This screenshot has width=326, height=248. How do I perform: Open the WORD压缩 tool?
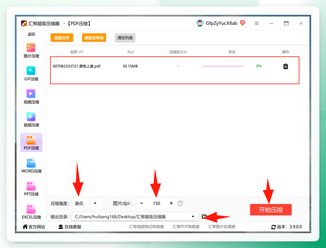click(x=31, y=166)
